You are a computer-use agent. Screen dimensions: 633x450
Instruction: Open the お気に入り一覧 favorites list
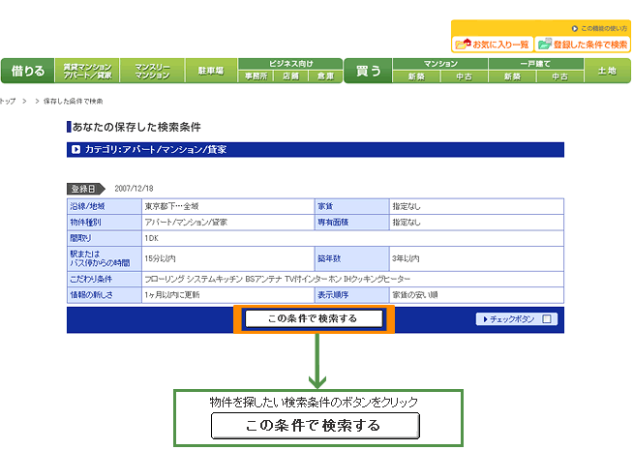tap(492, 45)
